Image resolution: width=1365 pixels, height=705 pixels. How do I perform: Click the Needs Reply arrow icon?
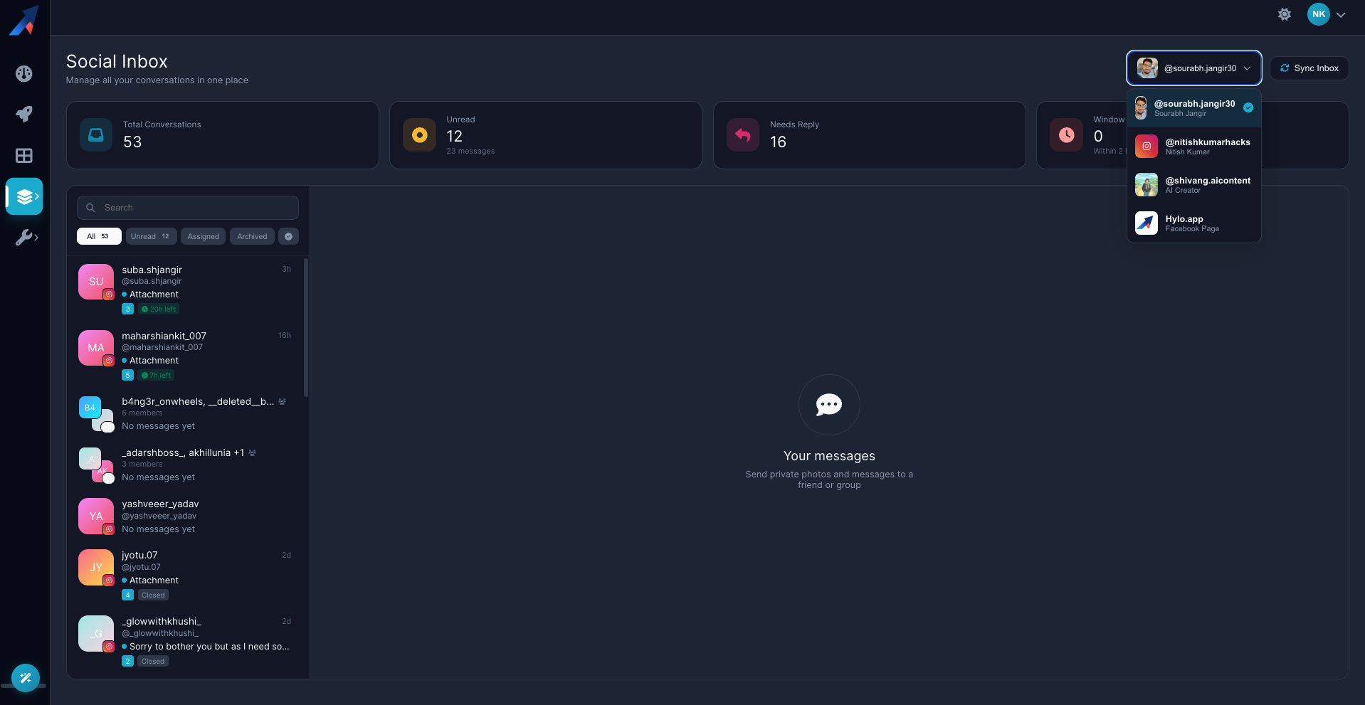[x=743, y=135]
